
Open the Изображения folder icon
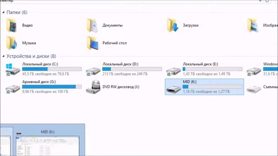pos(253,25)
